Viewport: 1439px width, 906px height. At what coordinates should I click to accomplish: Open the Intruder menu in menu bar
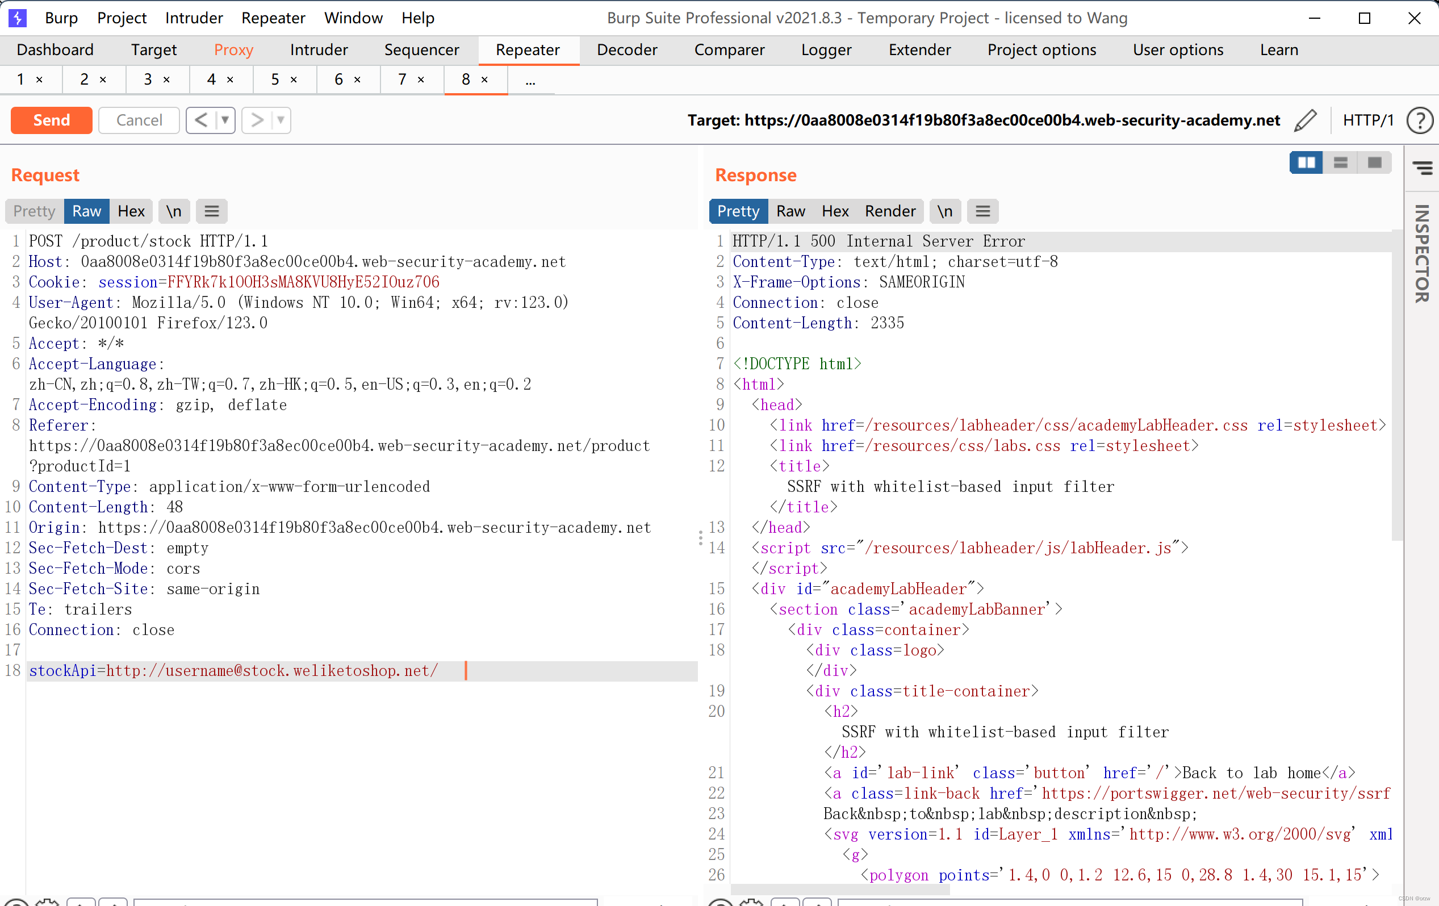[194, 18]
